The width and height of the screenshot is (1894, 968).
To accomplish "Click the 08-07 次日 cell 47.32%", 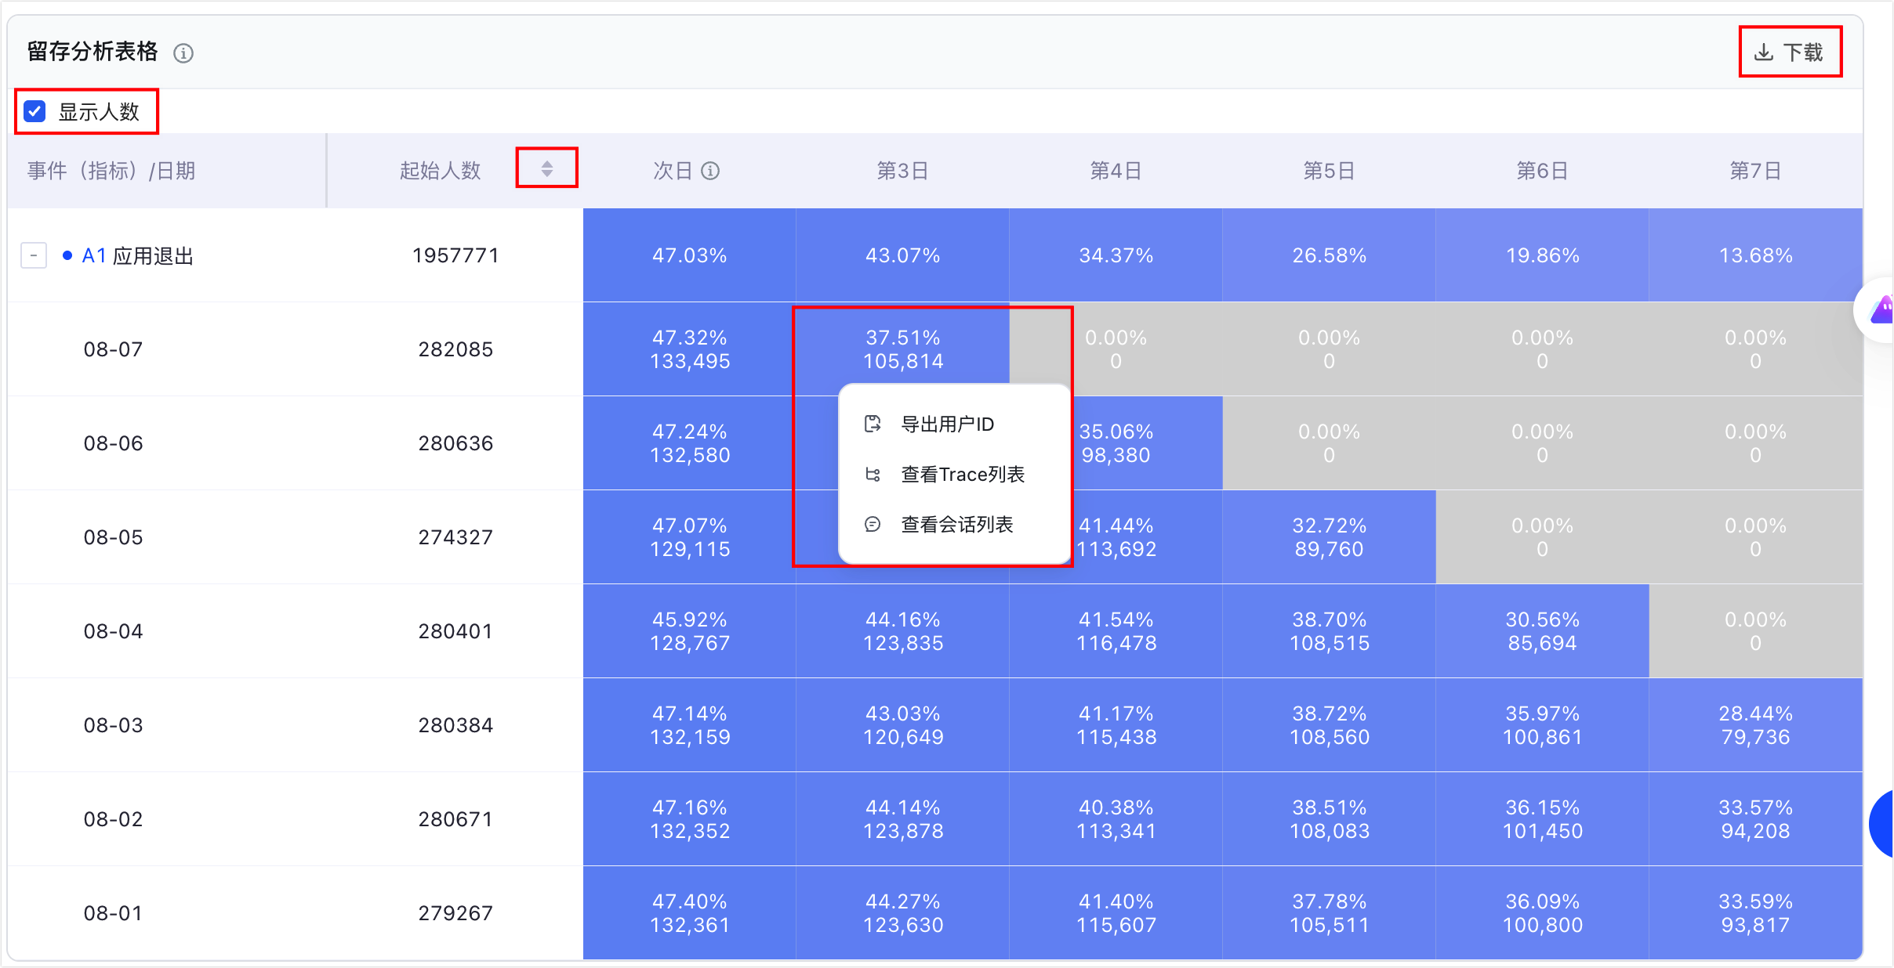I will pos(690,349).
